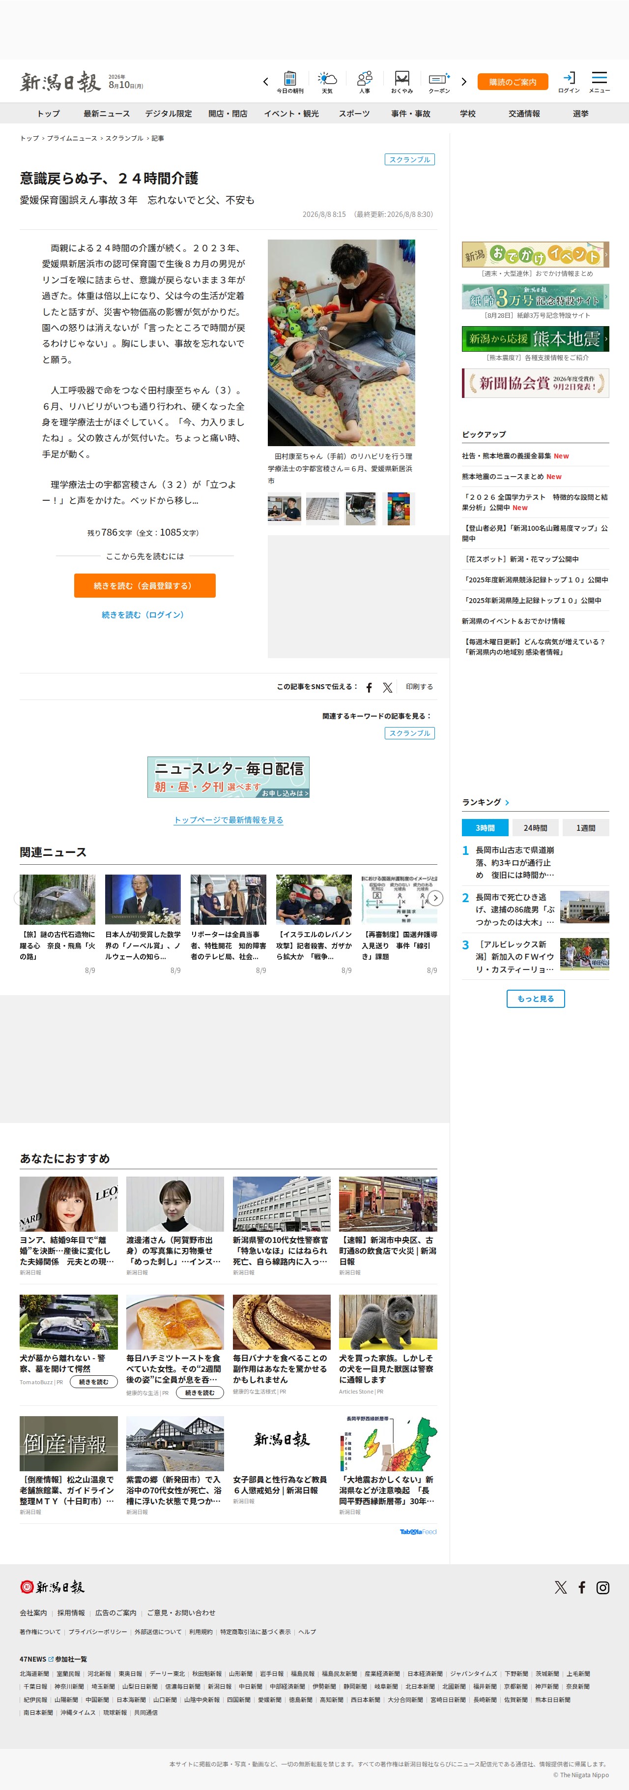Open 社告・熊本地震の義援金募集 pickup link

coord(506,456)
